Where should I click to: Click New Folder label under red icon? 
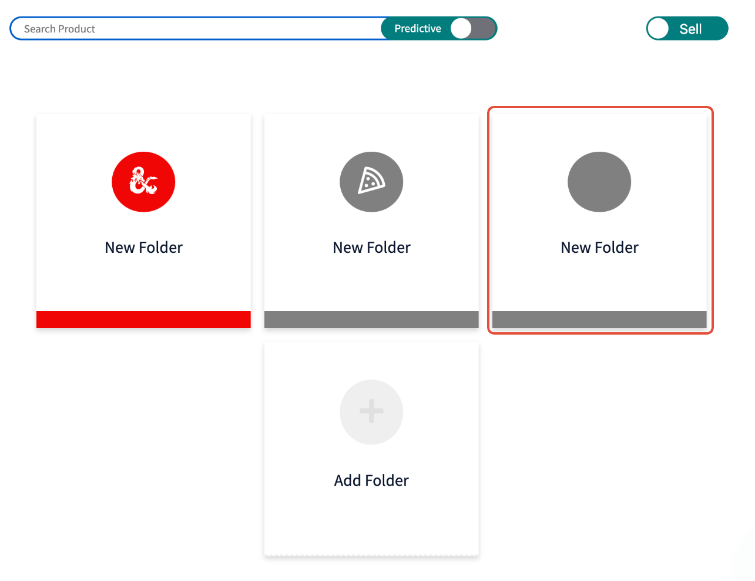tap(143, 248)
